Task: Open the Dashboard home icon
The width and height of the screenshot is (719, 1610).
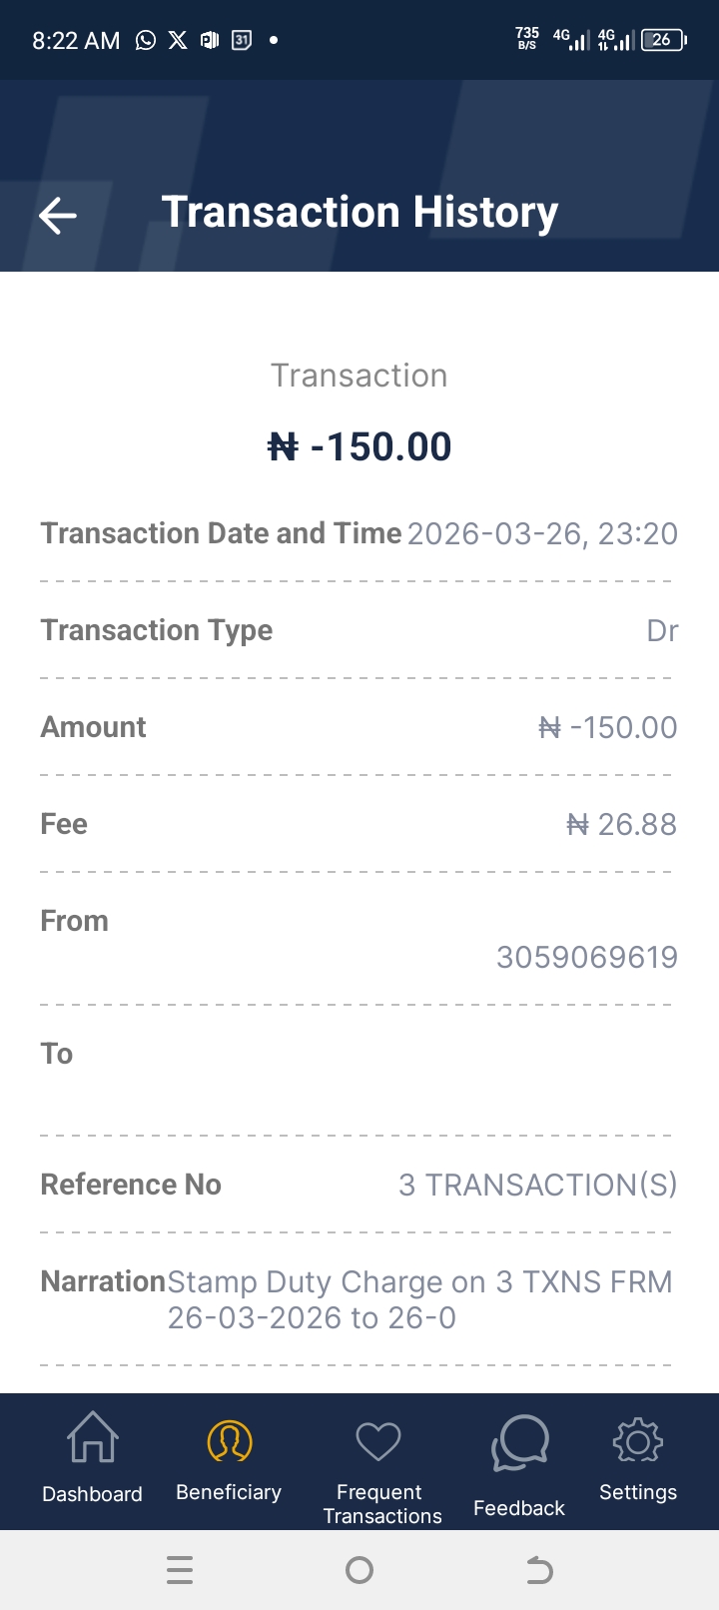Action: (x=92, y=1437)
